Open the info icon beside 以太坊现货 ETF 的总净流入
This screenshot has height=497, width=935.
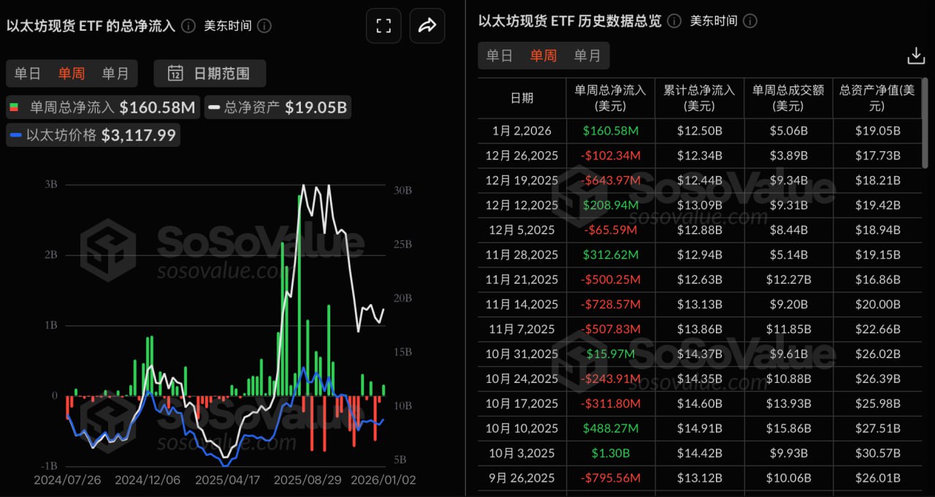[x=188, y=25]
